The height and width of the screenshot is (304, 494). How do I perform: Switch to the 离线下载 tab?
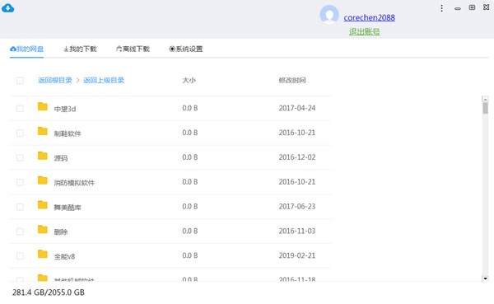tap(133, 49)
